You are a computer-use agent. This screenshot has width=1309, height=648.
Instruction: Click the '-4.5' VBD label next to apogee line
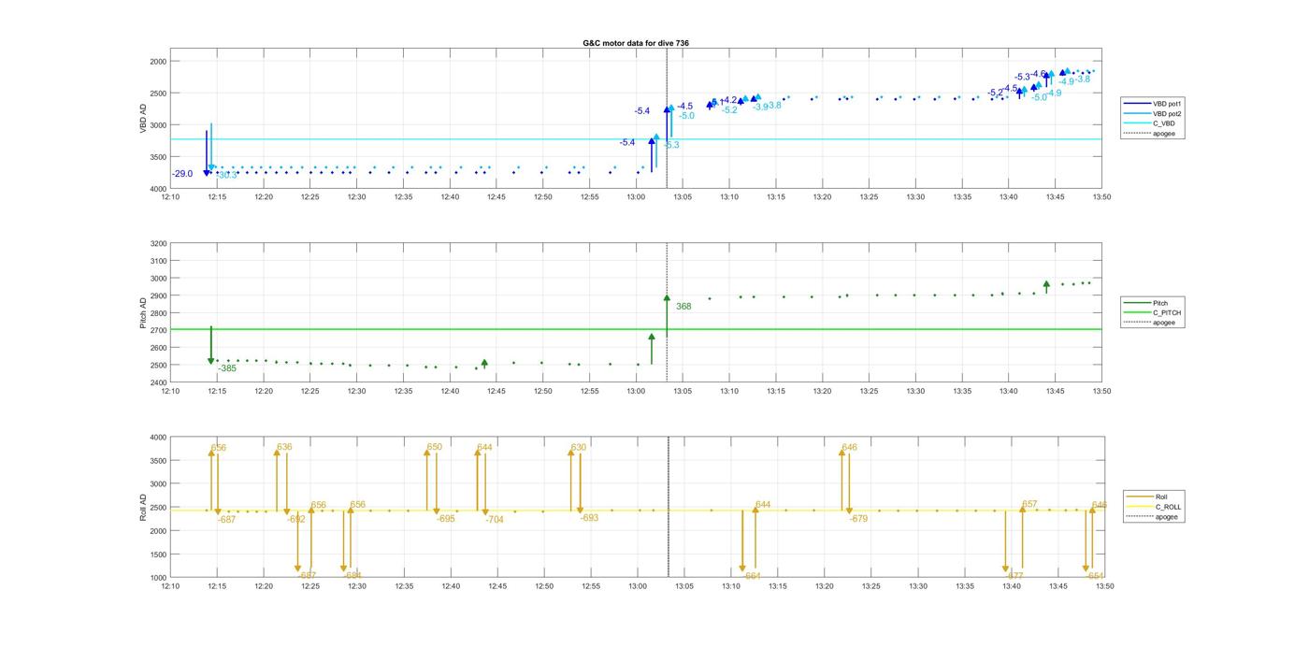tap(685, 107)
